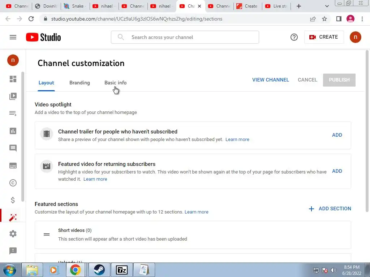
Task: Open Subtitles icon in sidebar
Action: 13,166
